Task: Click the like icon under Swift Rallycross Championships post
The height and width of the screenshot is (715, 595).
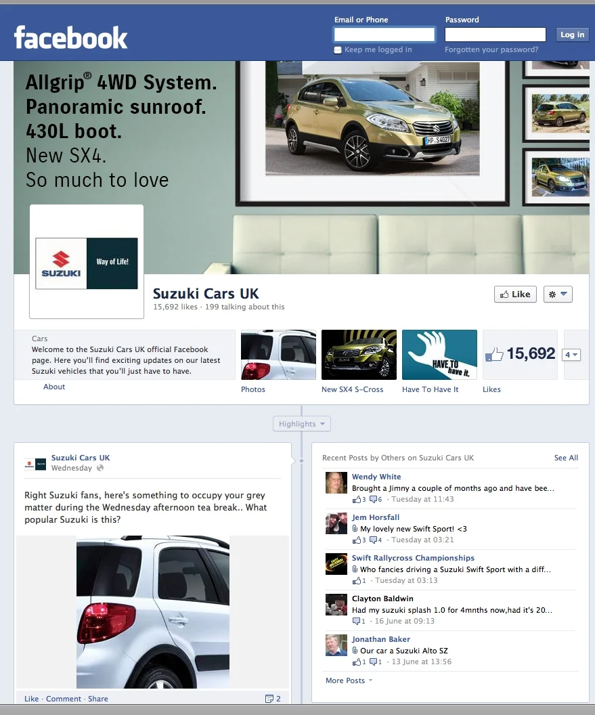Action: tap(357, 580)
